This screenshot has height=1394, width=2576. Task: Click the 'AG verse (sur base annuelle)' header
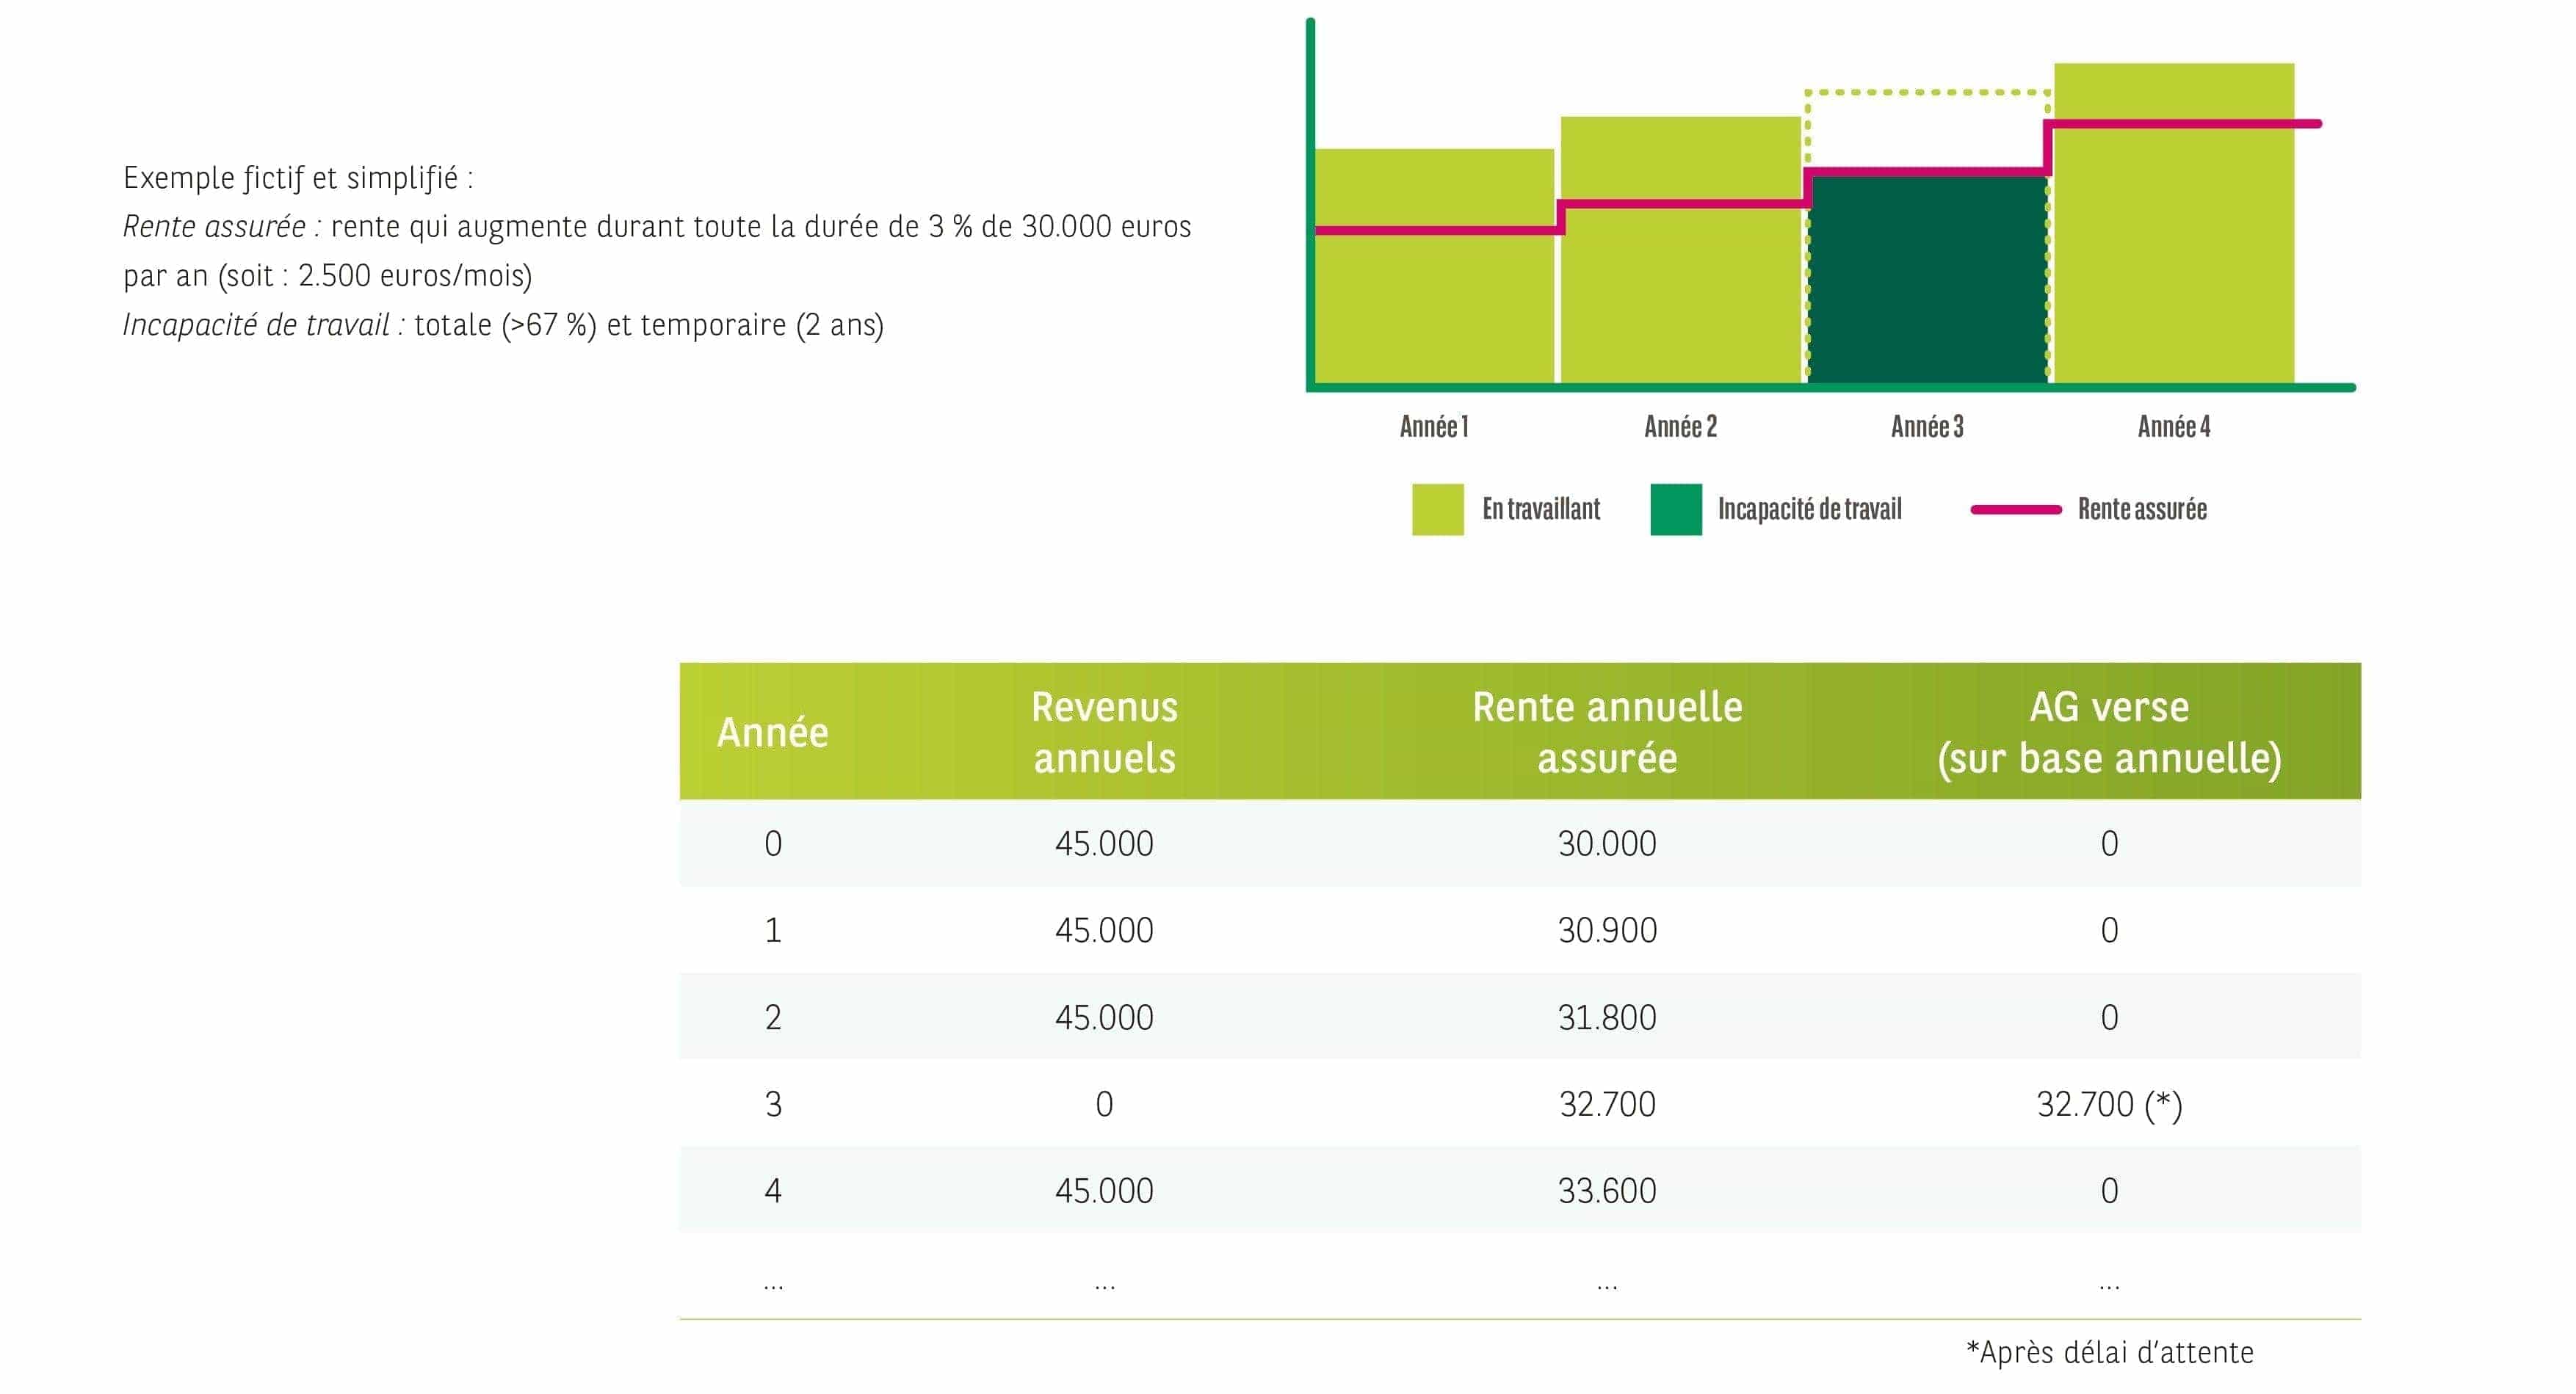(x=2109, y=732)
